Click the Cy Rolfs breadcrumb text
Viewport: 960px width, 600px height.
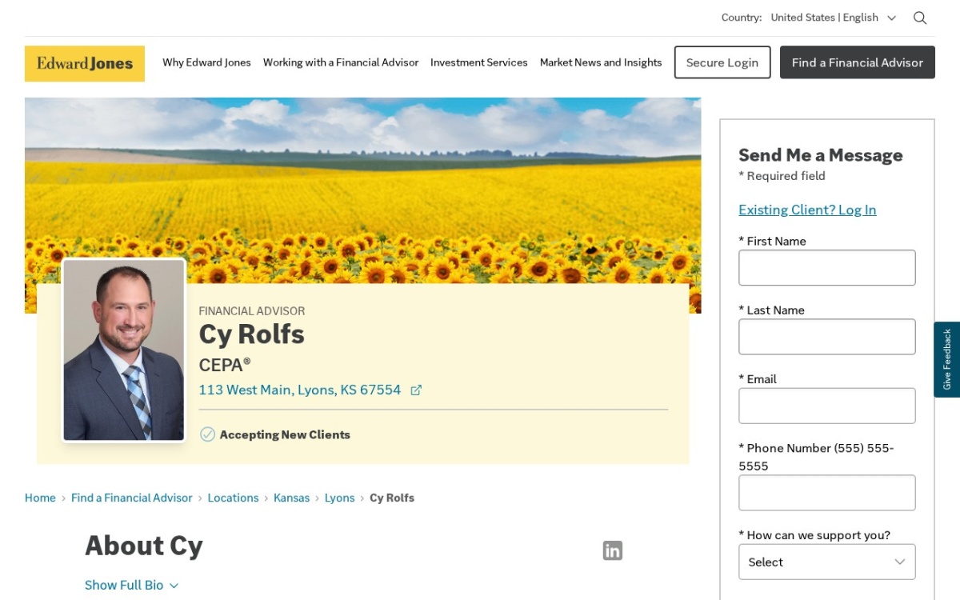tap(392, 498)
